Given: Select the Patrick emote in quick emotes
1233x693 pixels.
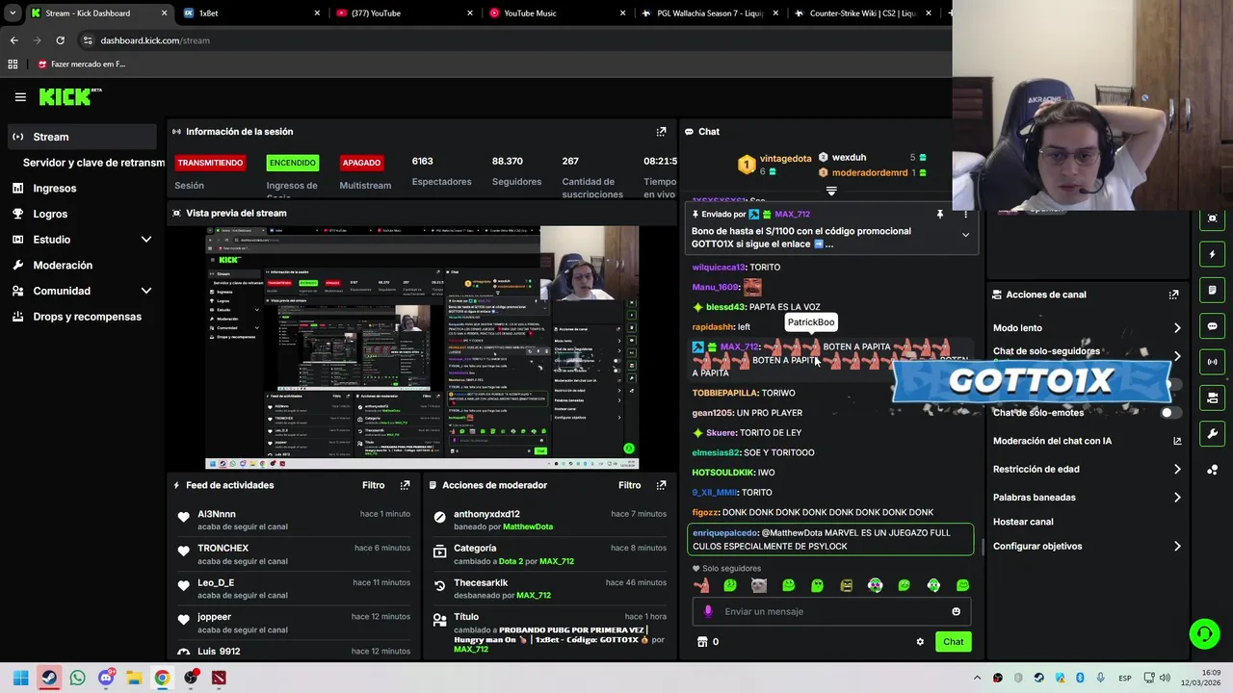Looking at the screenshot, I should [701, 585].
